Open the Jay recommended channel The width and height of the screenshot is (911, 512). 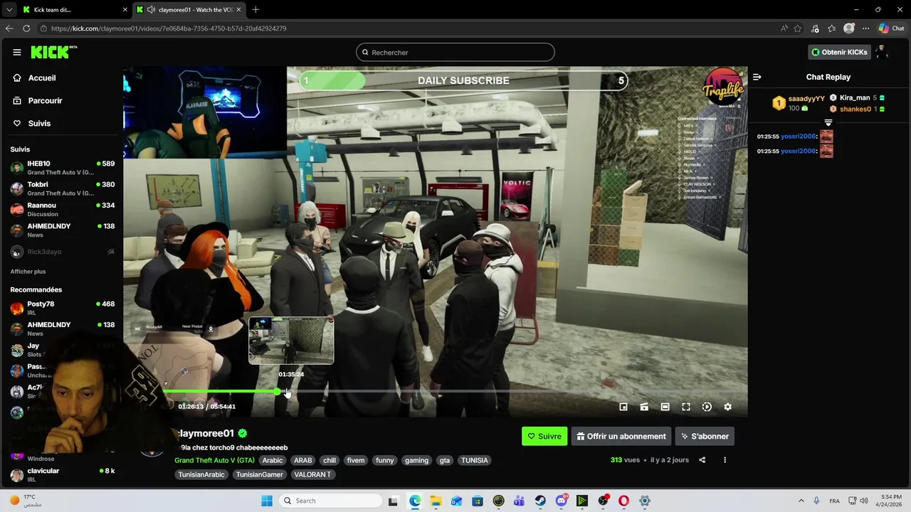pos(62,350)
